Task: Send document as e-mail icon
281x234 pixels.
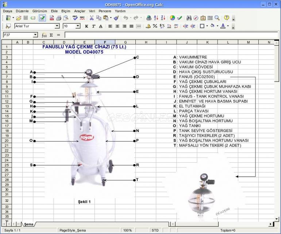Action: coord(33,18)
